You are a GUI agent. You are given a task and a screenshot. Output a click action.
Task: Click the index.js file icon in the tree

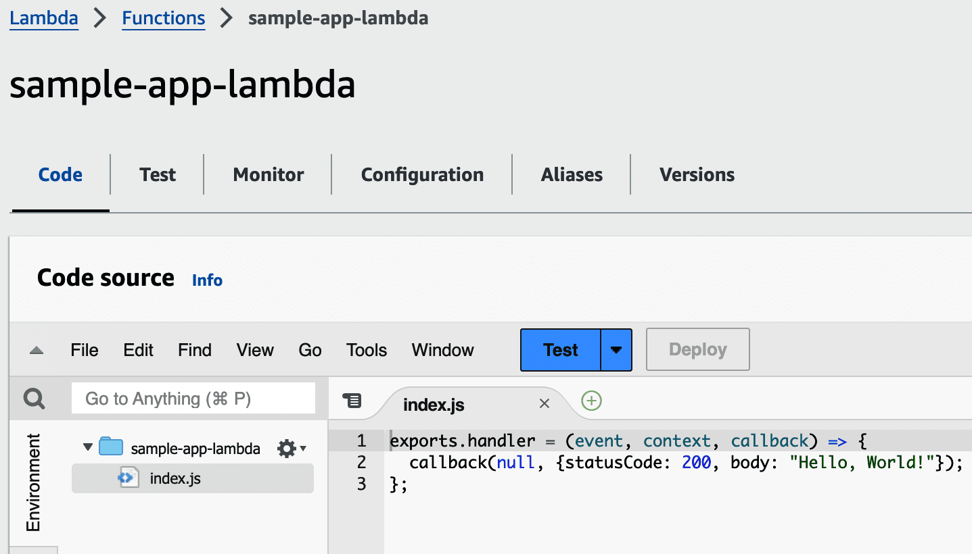(x=128, y=478)
